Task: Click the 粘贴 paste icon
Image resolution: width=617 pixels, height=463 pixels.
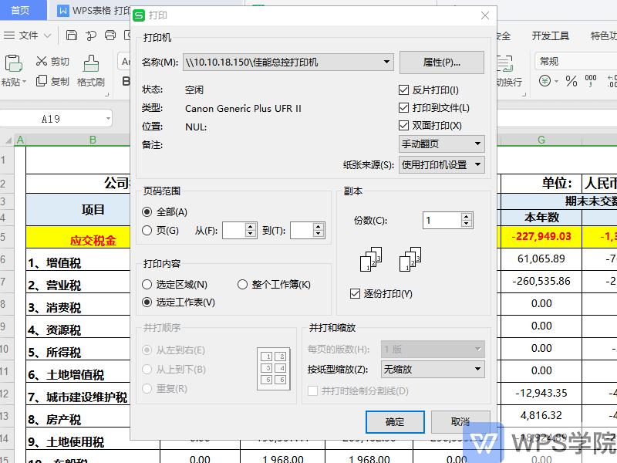Action: [x=14, y=63]
